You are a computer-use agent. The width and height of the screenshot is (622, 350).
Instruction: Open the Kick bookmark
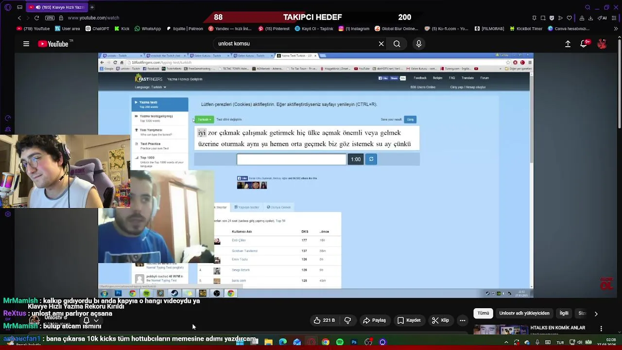click(122, 29)
